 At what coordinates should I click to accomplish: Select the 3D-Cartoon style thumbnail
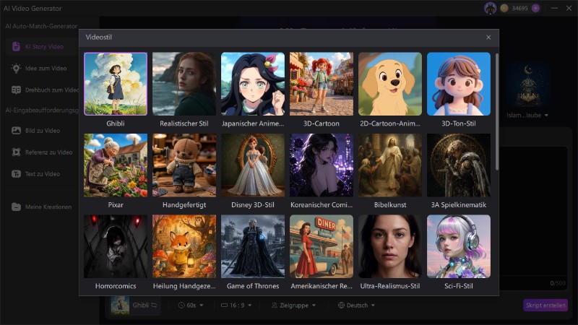click(322, 84)
